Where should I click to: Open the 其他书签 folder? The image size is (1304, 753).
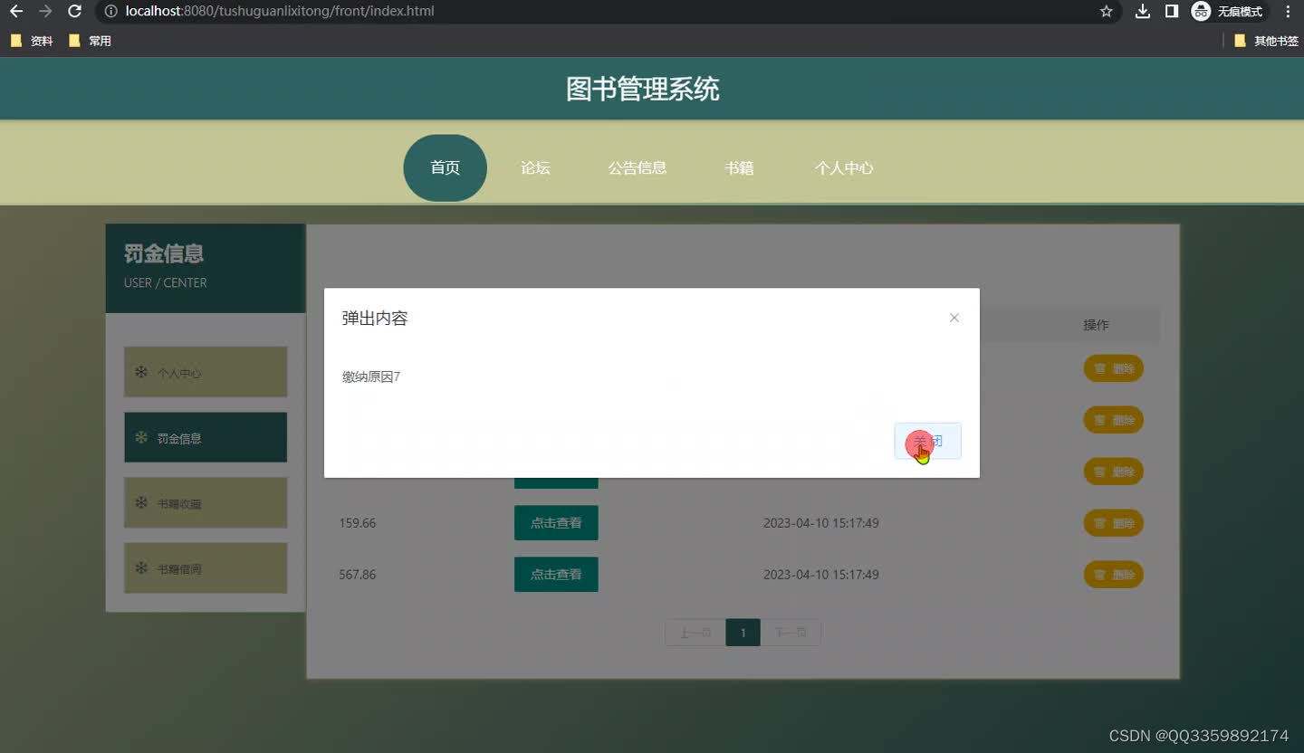click(1266, 41)
